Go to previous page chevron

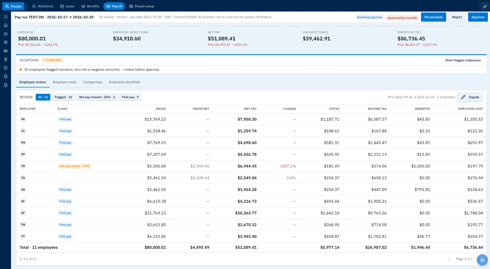point(449,259)
